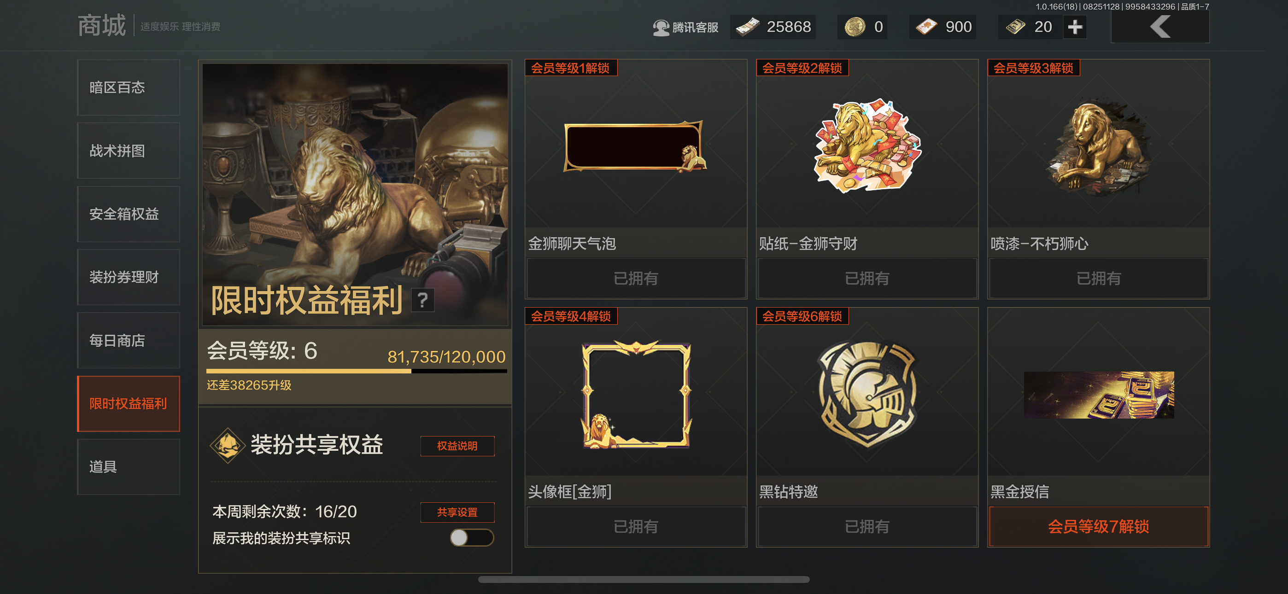Viewport: 1288px width, 594px height.
Task: Open the 每日商店 tab
Action: [x=129, y=340]
